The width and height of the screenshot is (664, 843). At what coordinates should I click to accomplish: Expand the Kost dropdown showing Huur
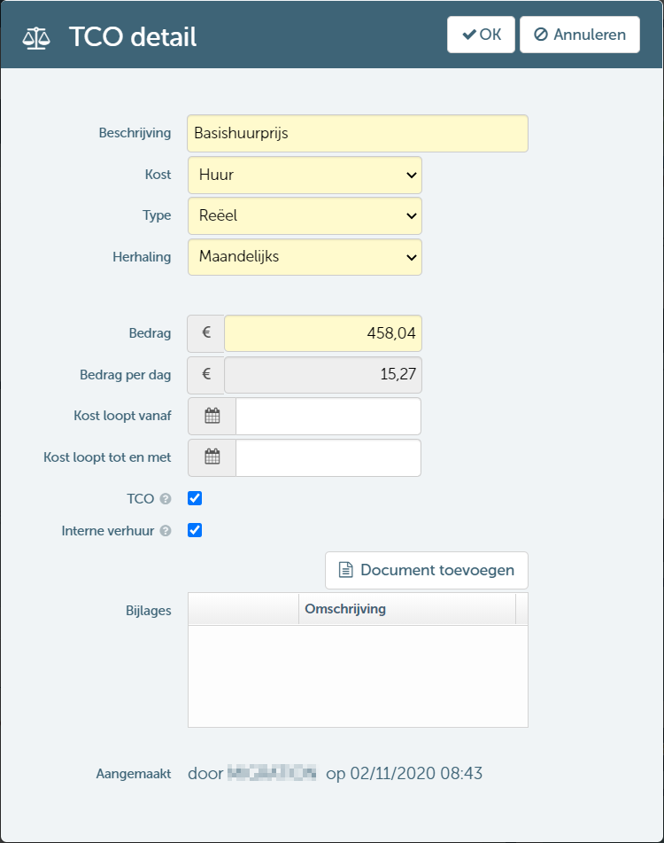[305, 176]
